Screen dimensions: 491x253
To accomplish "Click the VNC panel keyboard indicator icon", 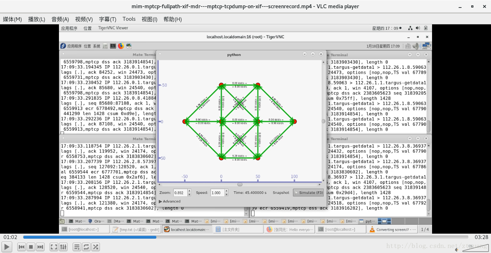I will coord(408,46).
